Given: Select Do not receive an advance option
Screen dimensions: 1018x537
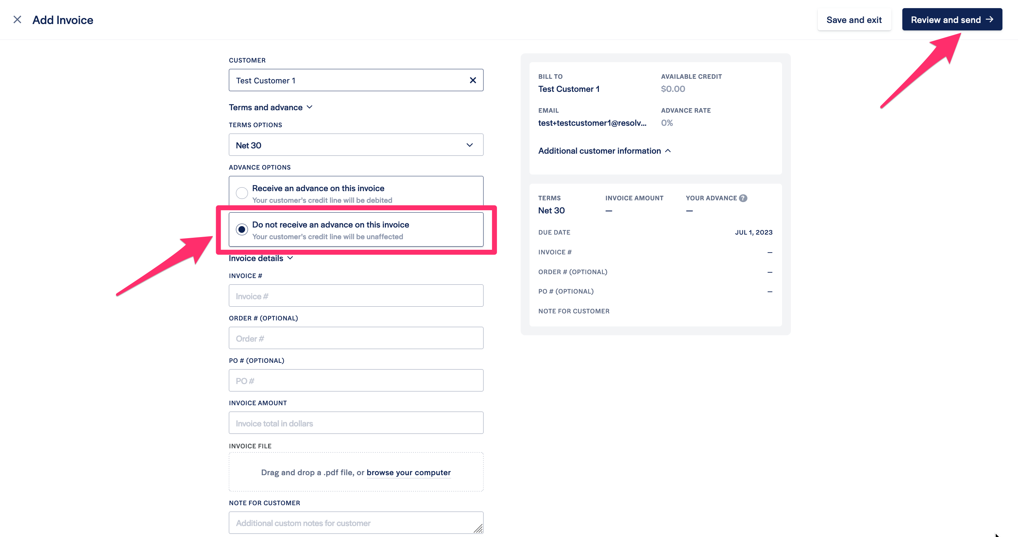Looking at the screenshot, I should coord(242,229).
